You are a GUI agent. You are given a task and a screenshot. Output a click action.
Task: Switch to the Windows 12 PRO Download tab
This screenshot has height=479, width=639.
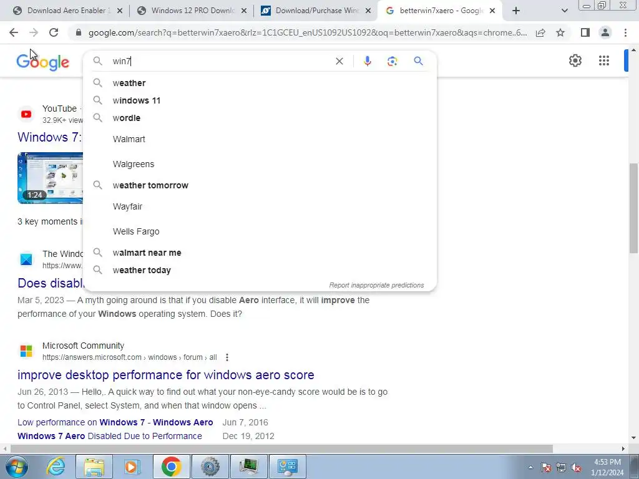tap(193, 11)
